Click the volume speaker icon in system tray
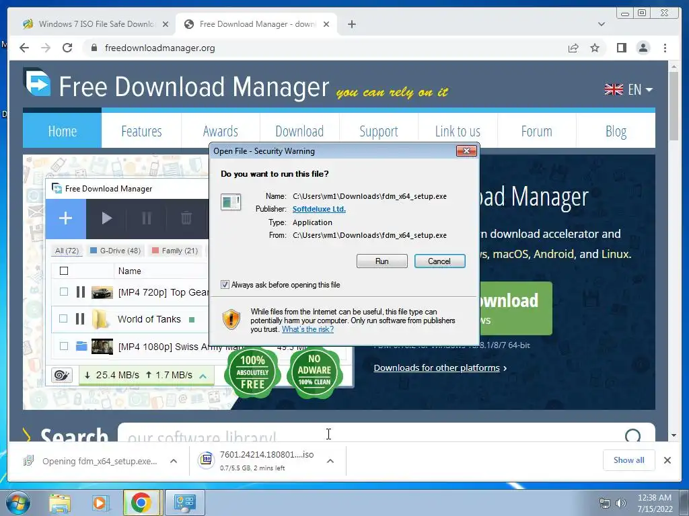The width and height of the screenshot is (689, 516). 621,503
